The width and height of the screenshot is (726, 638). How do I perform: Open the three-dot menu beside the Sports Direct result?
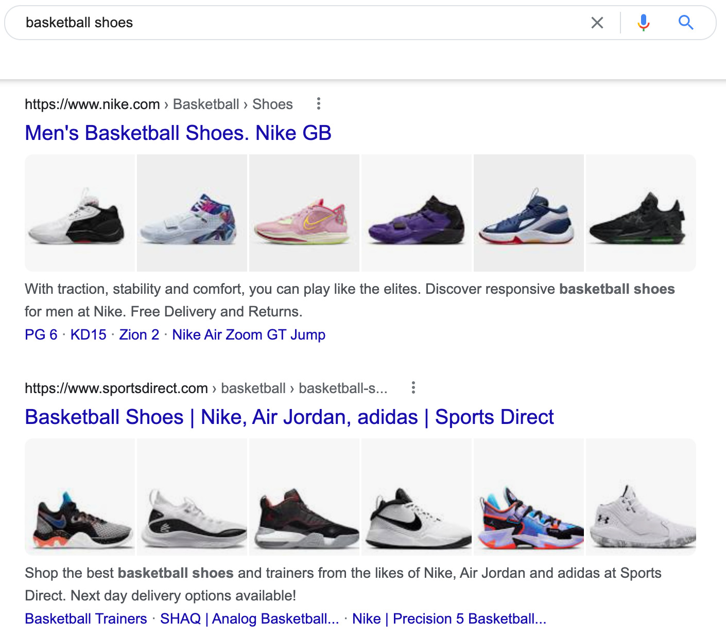pyautogui.click(x=413, y=388)
